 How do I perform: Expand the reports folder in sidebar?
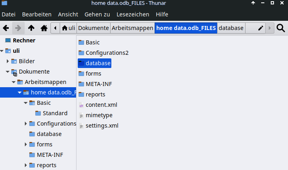[26, 165]
